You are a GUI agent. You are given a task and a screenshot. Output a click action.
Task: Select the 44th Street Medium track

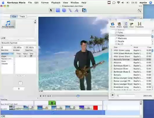coord(131,53)
